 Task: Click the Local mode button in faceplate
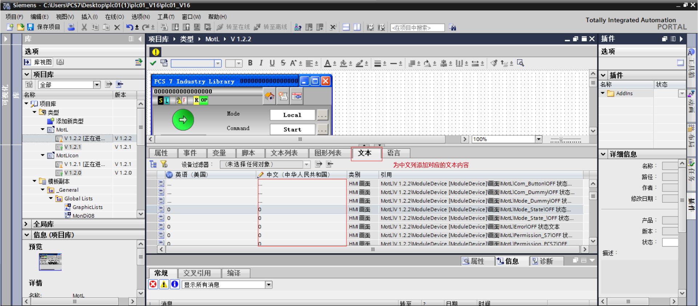(292, 115)
